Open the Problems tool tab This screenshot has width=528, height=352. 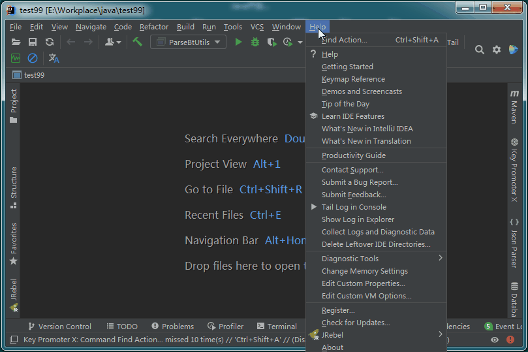[173, 327]
